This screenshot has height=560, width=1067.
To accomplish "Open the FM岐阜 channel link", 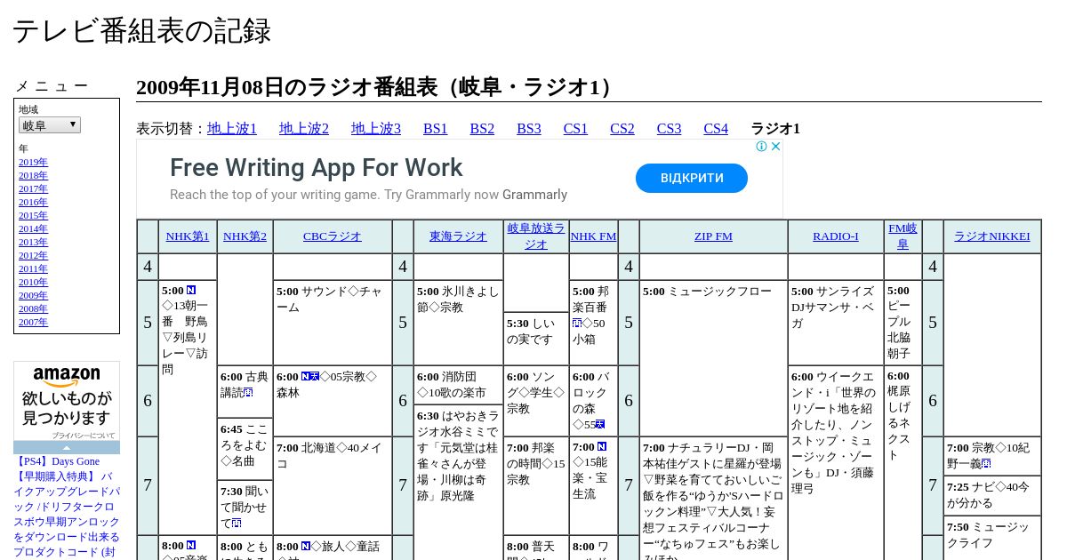I will [903, 236].
